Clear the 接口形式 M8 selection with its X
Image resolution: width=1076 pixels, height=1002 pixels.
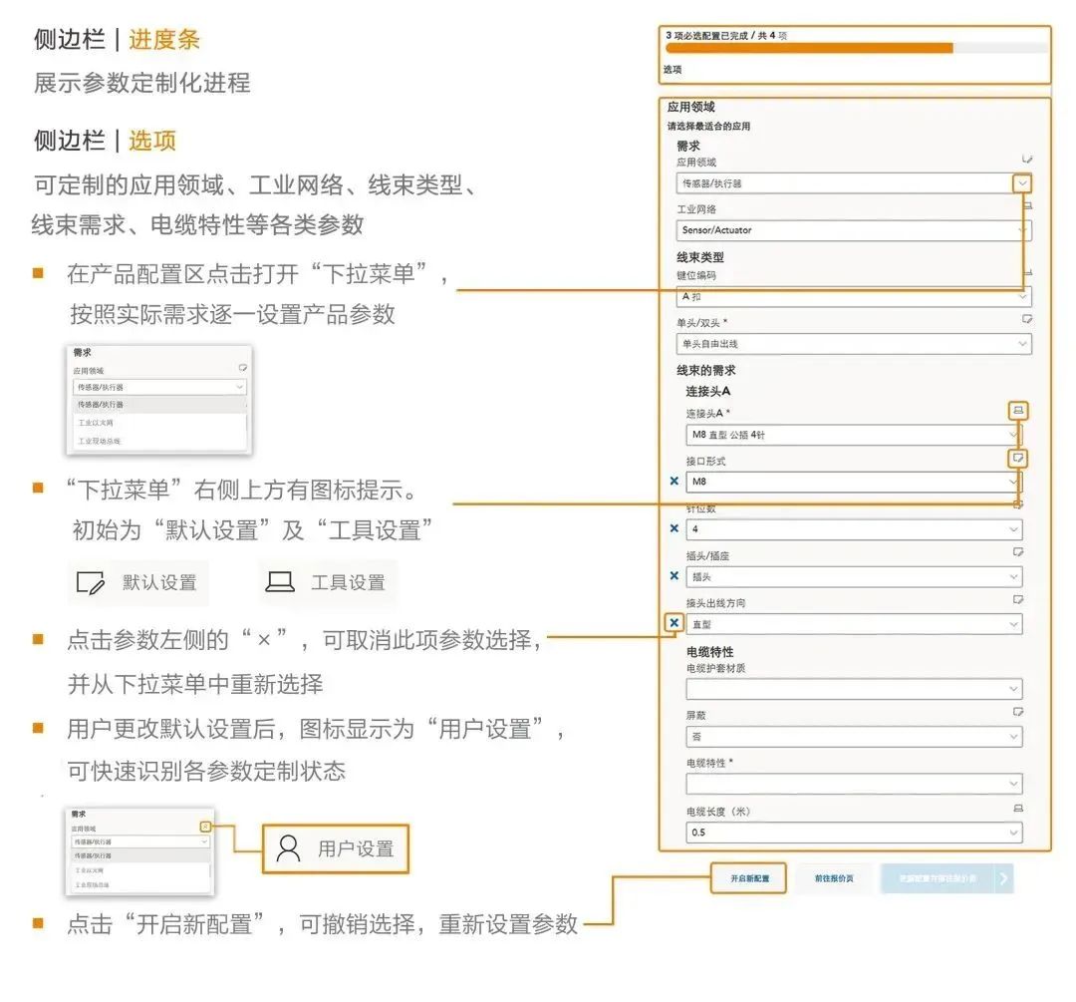[673, 481]
